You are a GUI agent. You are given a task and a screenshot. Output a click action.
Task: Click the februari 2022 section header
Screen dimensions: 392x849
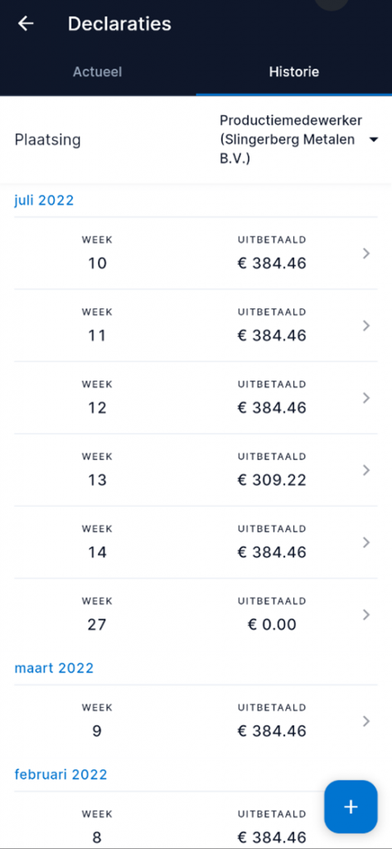pyautogui.click(x=60, y=774)
